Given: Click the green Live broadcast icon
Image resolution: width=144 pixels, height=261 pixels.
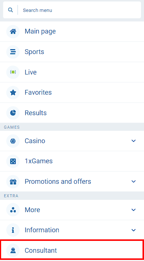Looking at the screenshot, I should (x=13, y=72).
